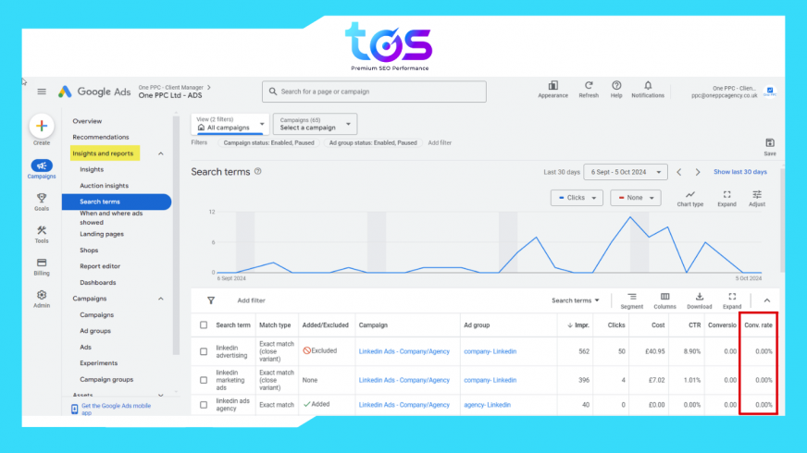Select all rows with header checkbox
The image size is (807, 453).
(204, 325)
